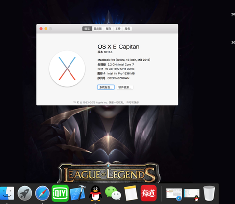Click the 系统报告... button
235x204 pixels.
[106, 87]
